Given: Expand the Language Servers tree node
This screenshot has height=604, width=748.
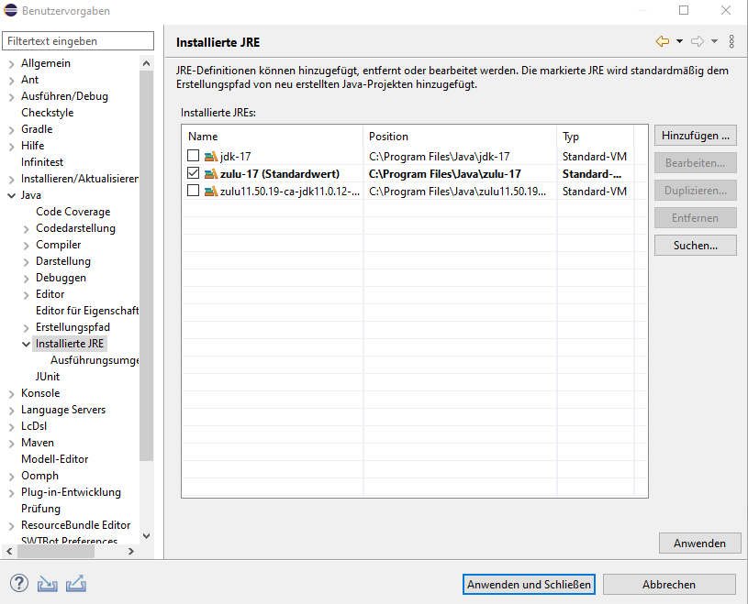Looking at the screenshot, I should click(x=11, y=410).
